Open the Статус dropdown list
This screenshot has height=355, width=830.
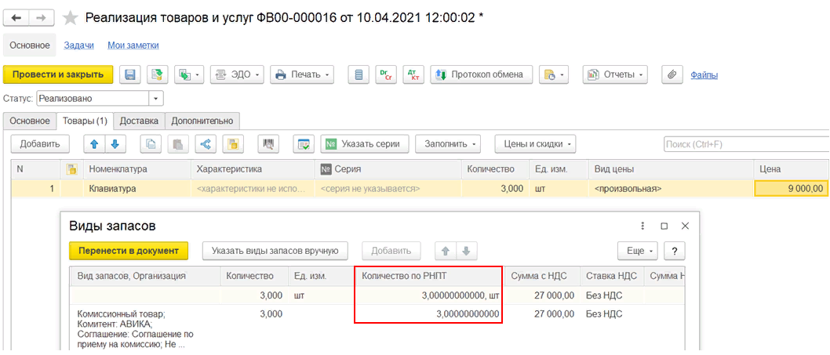[x=156, y=98]
